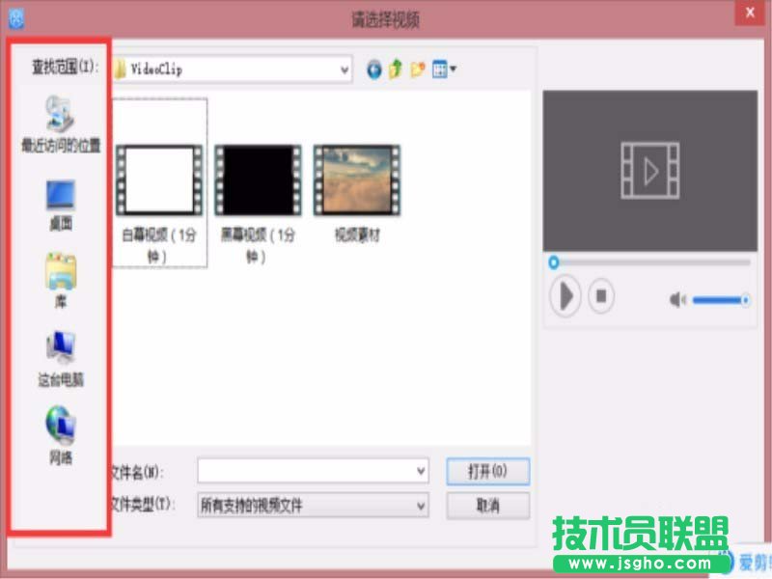Select the 白幕视频（1分钟）clip

pos(159,179)
